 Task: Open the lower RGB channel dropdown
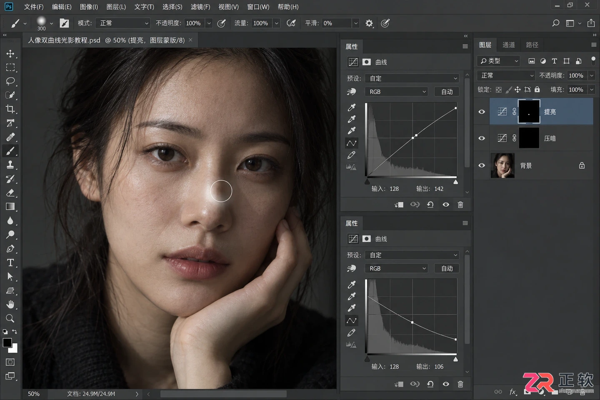[397, 269]
